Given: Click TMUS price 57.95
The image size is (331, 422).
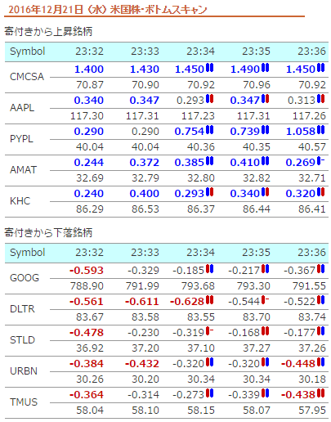Looking at the screenshot, I should pos(311,411).
